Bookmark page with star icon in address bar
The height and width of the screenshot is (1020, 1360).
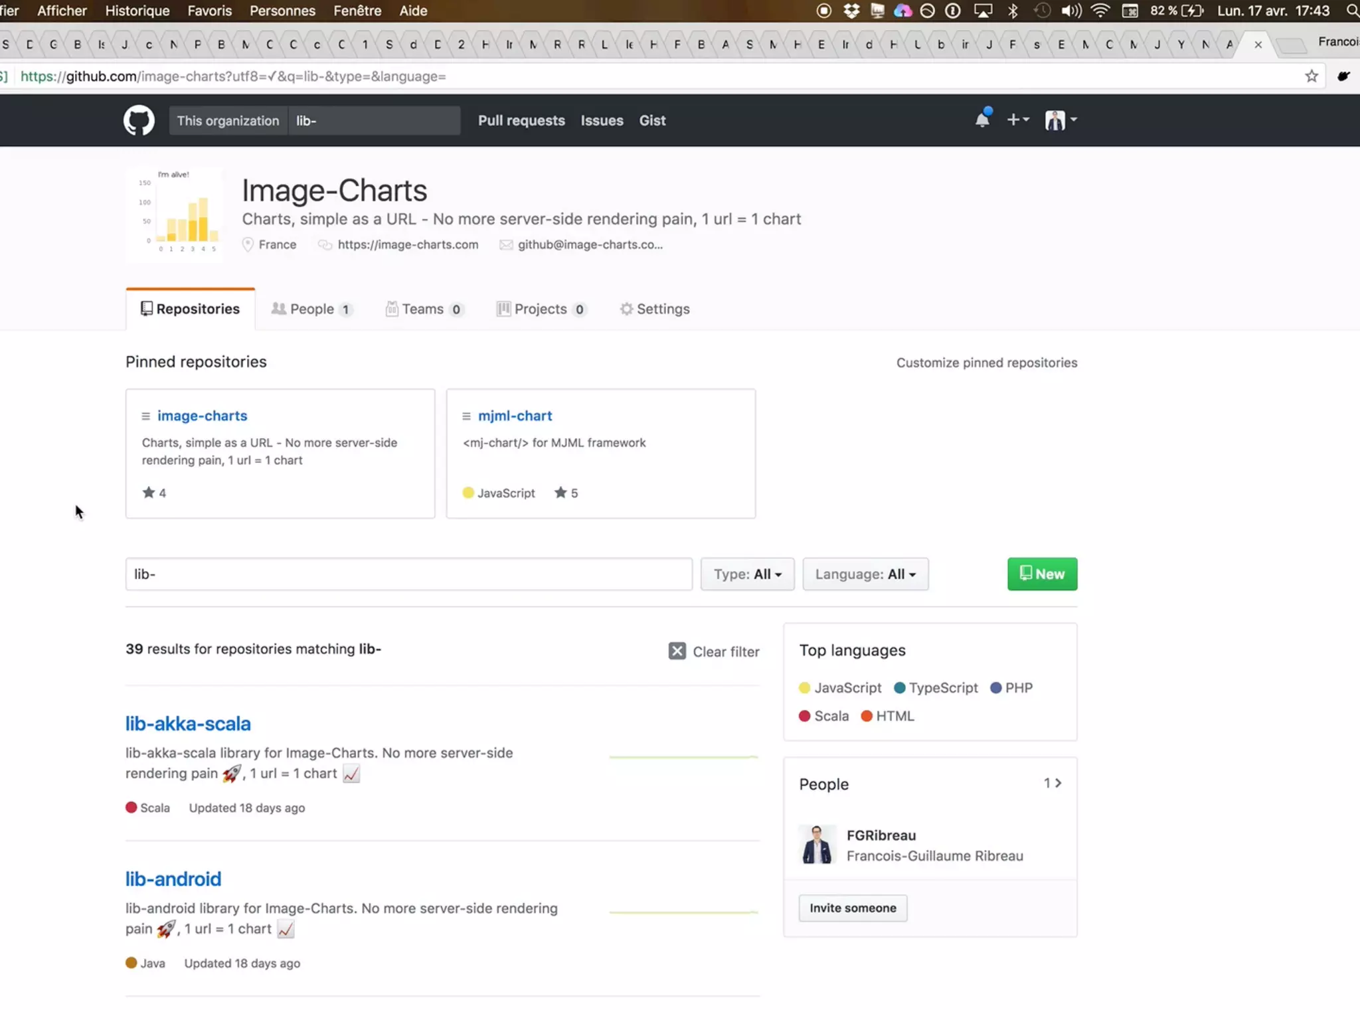click(1311, 76)
